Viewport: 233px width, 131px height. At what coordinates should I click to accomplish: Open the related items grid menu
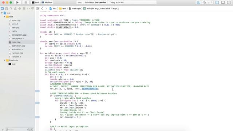[x=38, y=8]
